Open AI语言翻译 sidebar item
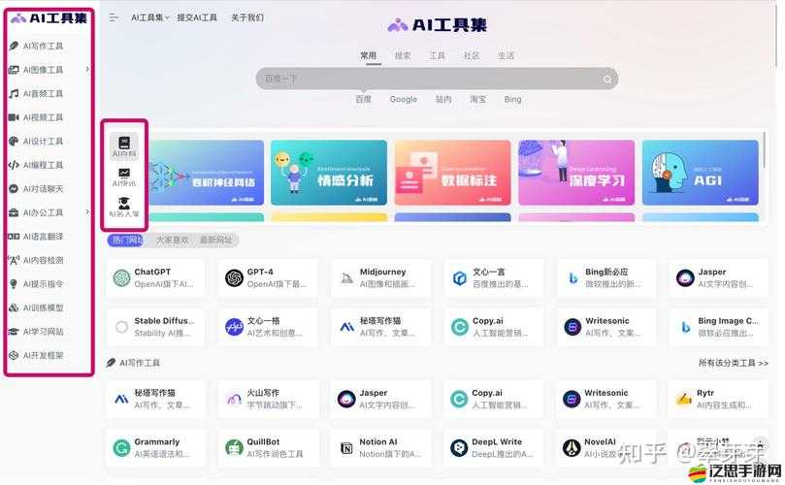This screenshot has height=485, width=785. point(37,237)
